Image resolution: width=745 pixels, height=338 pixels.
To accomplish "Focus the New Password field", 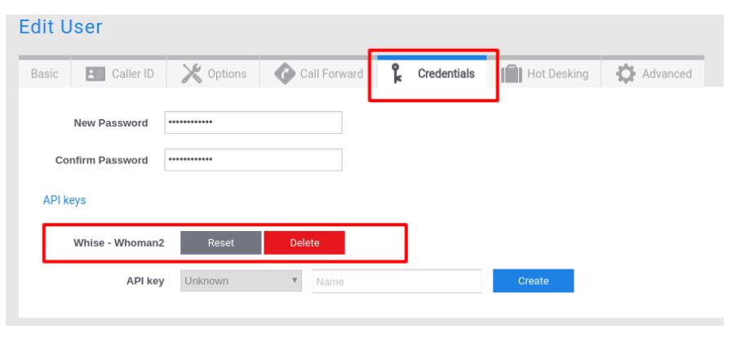I will tap(253, 122).
